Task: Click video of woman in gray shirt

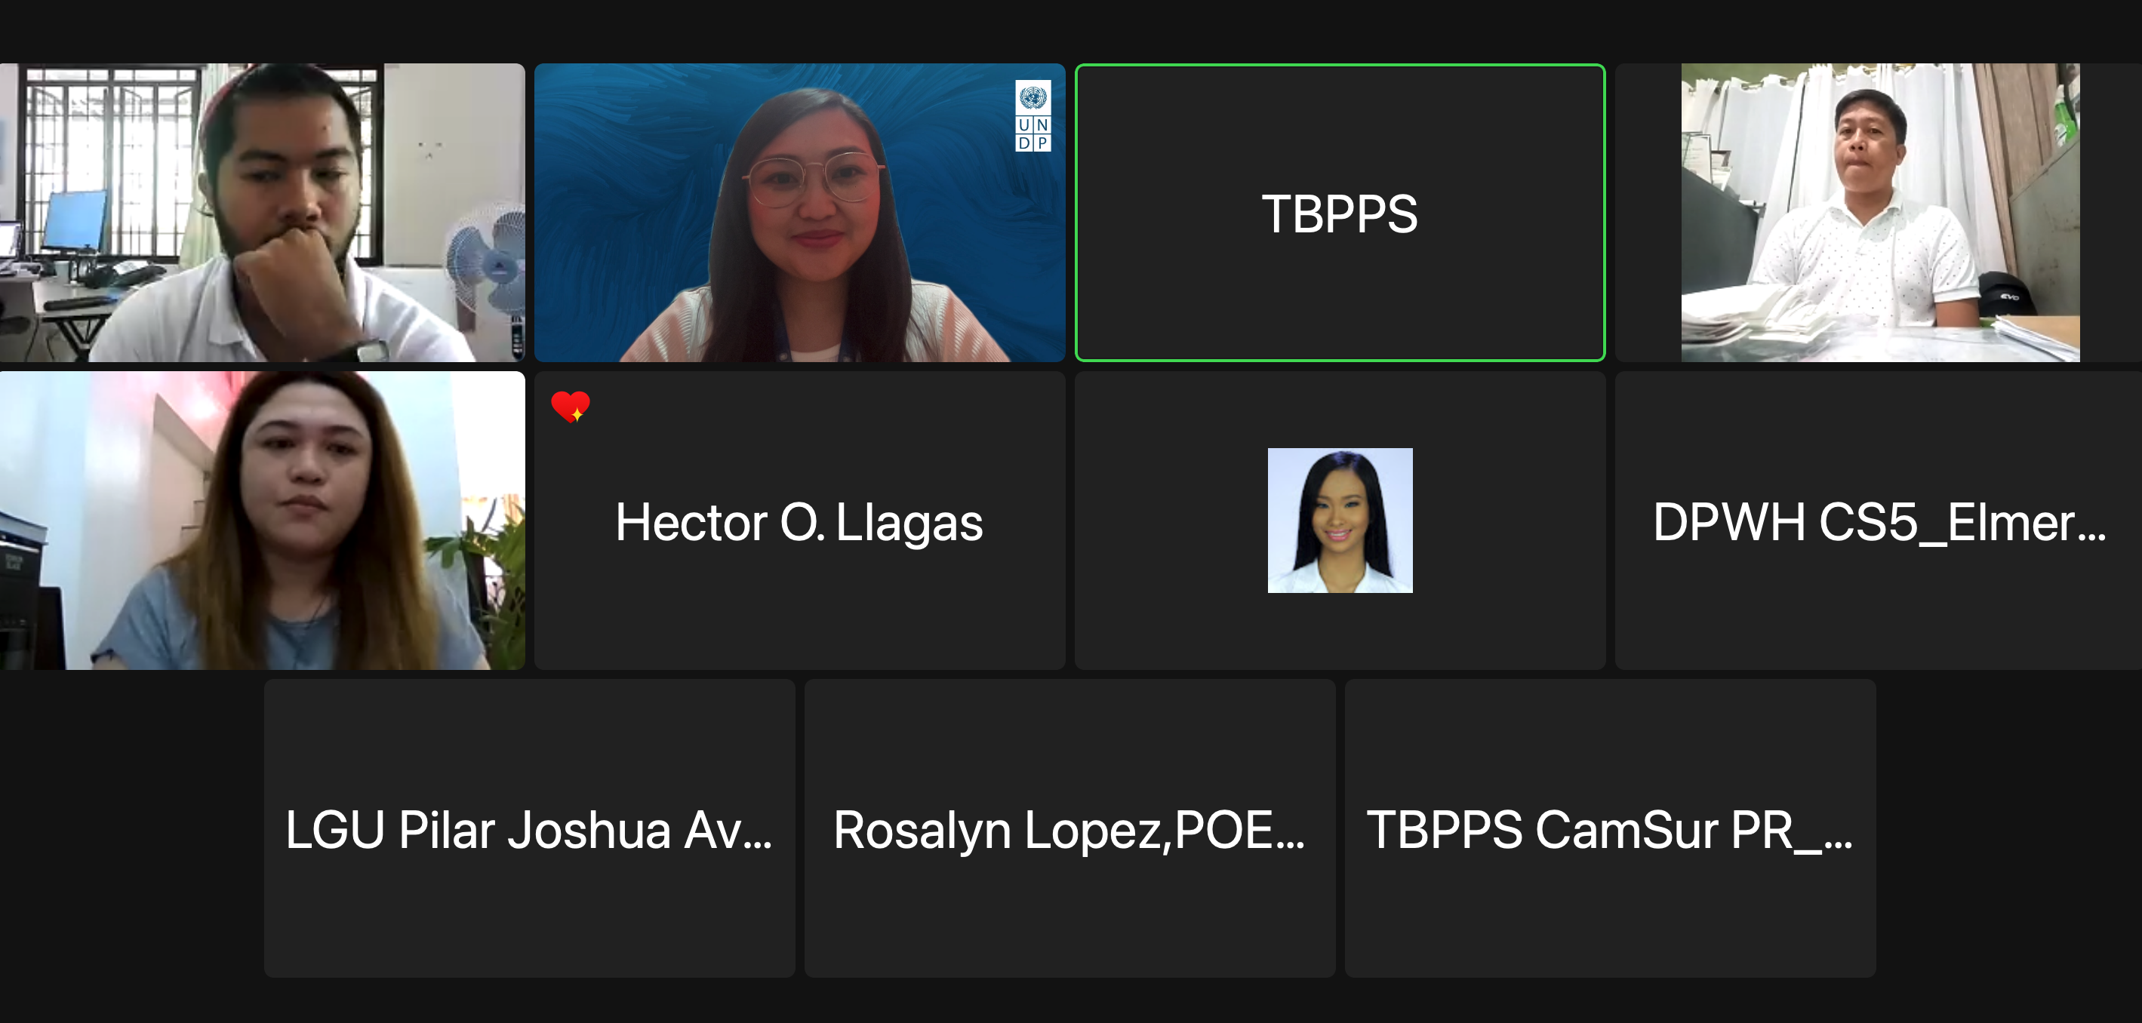Action: click(x=262, y=521)
